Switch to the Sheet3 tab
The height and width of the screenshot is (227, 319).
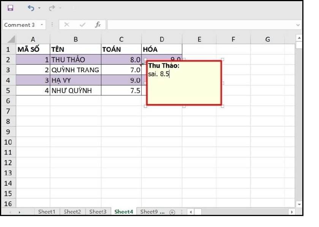(x=98, y=212)
